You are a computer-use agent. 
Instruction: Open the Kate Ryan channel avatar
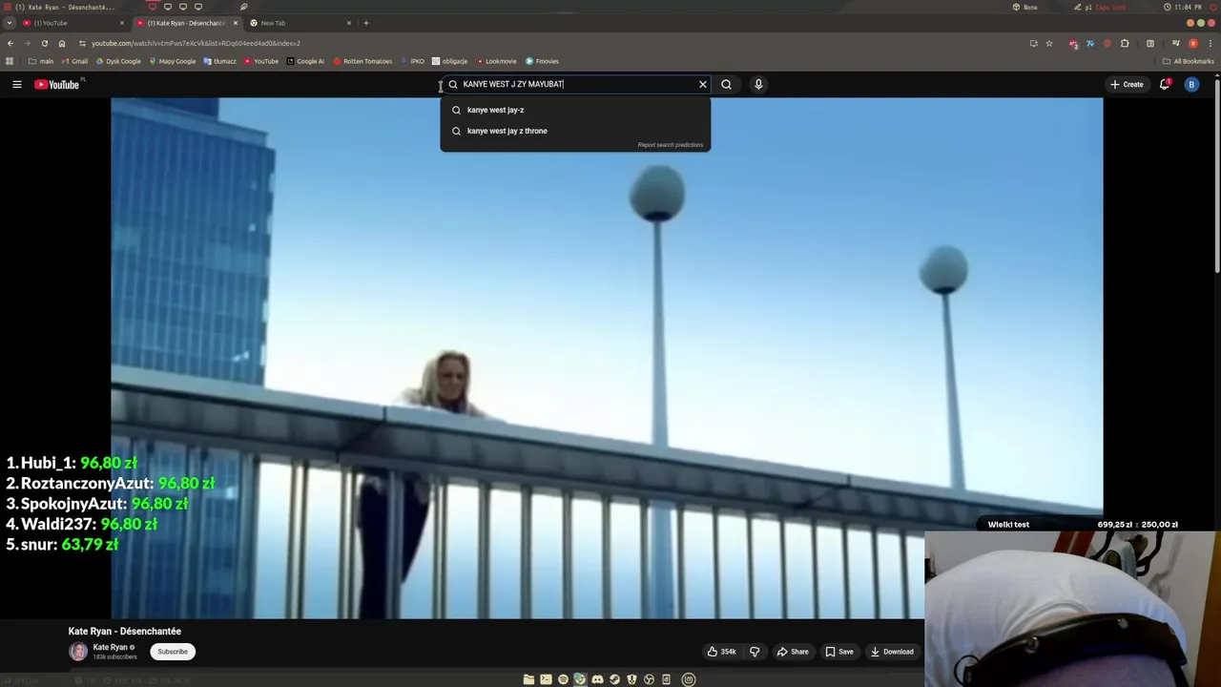point(78,652)
